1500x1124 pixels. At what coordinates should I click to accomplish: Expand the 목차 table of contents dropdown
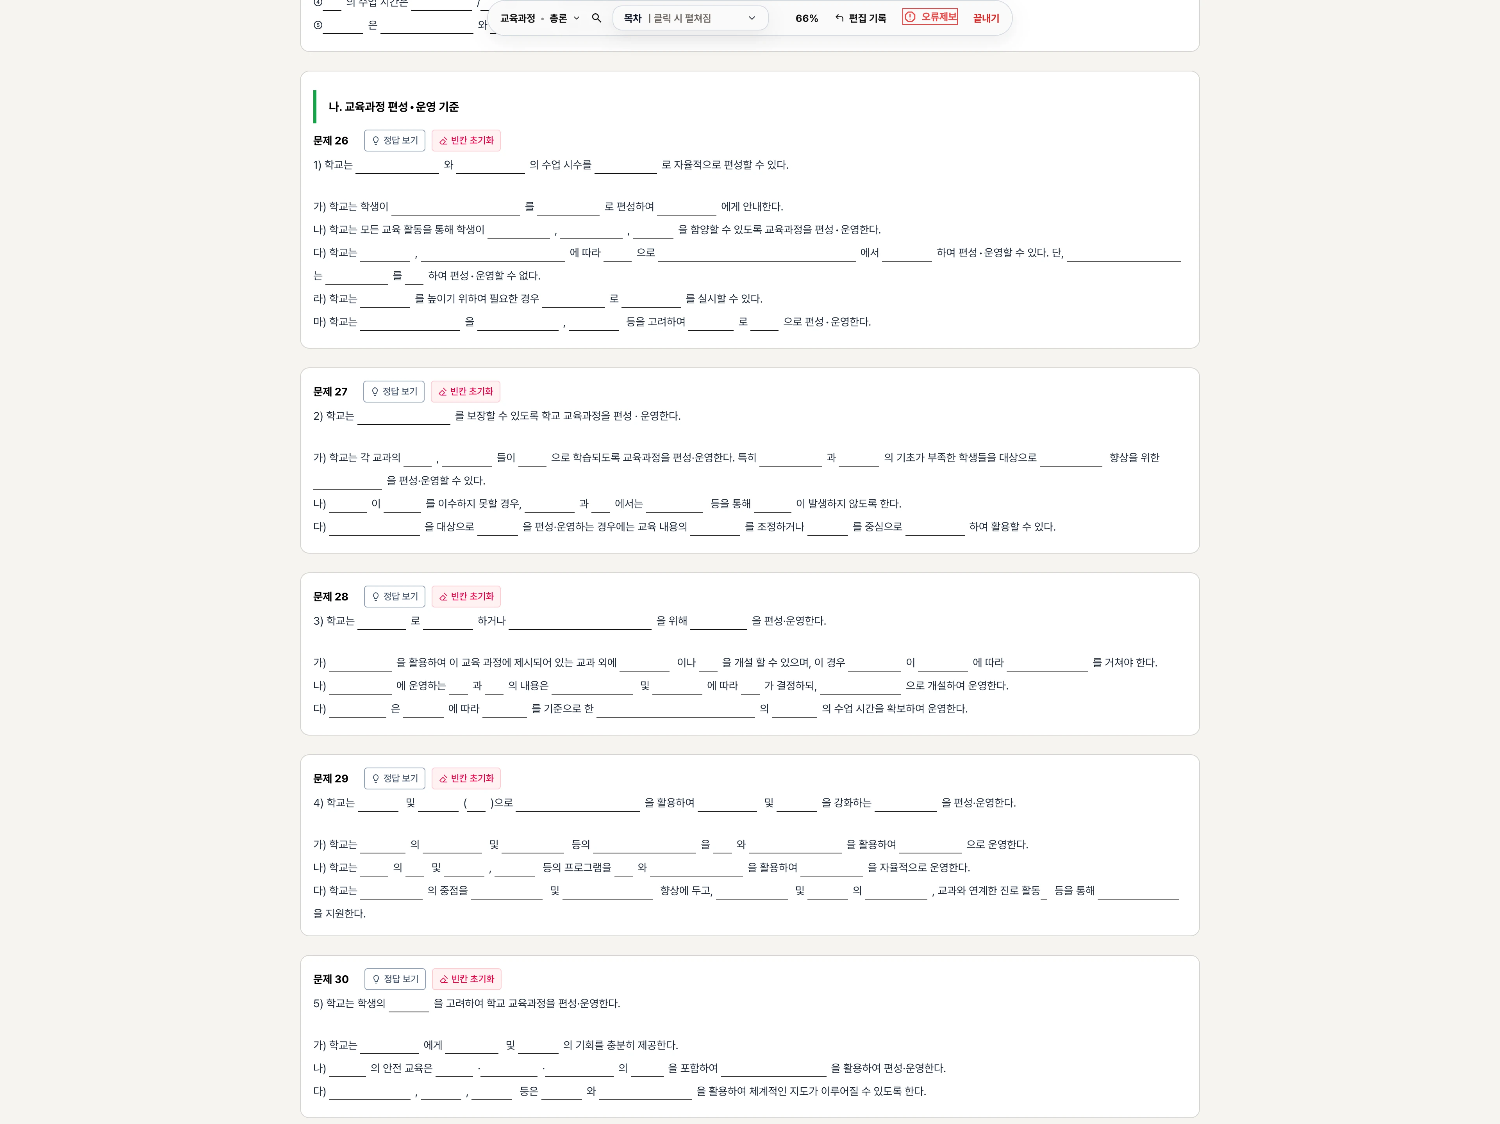tap(689, 18)
